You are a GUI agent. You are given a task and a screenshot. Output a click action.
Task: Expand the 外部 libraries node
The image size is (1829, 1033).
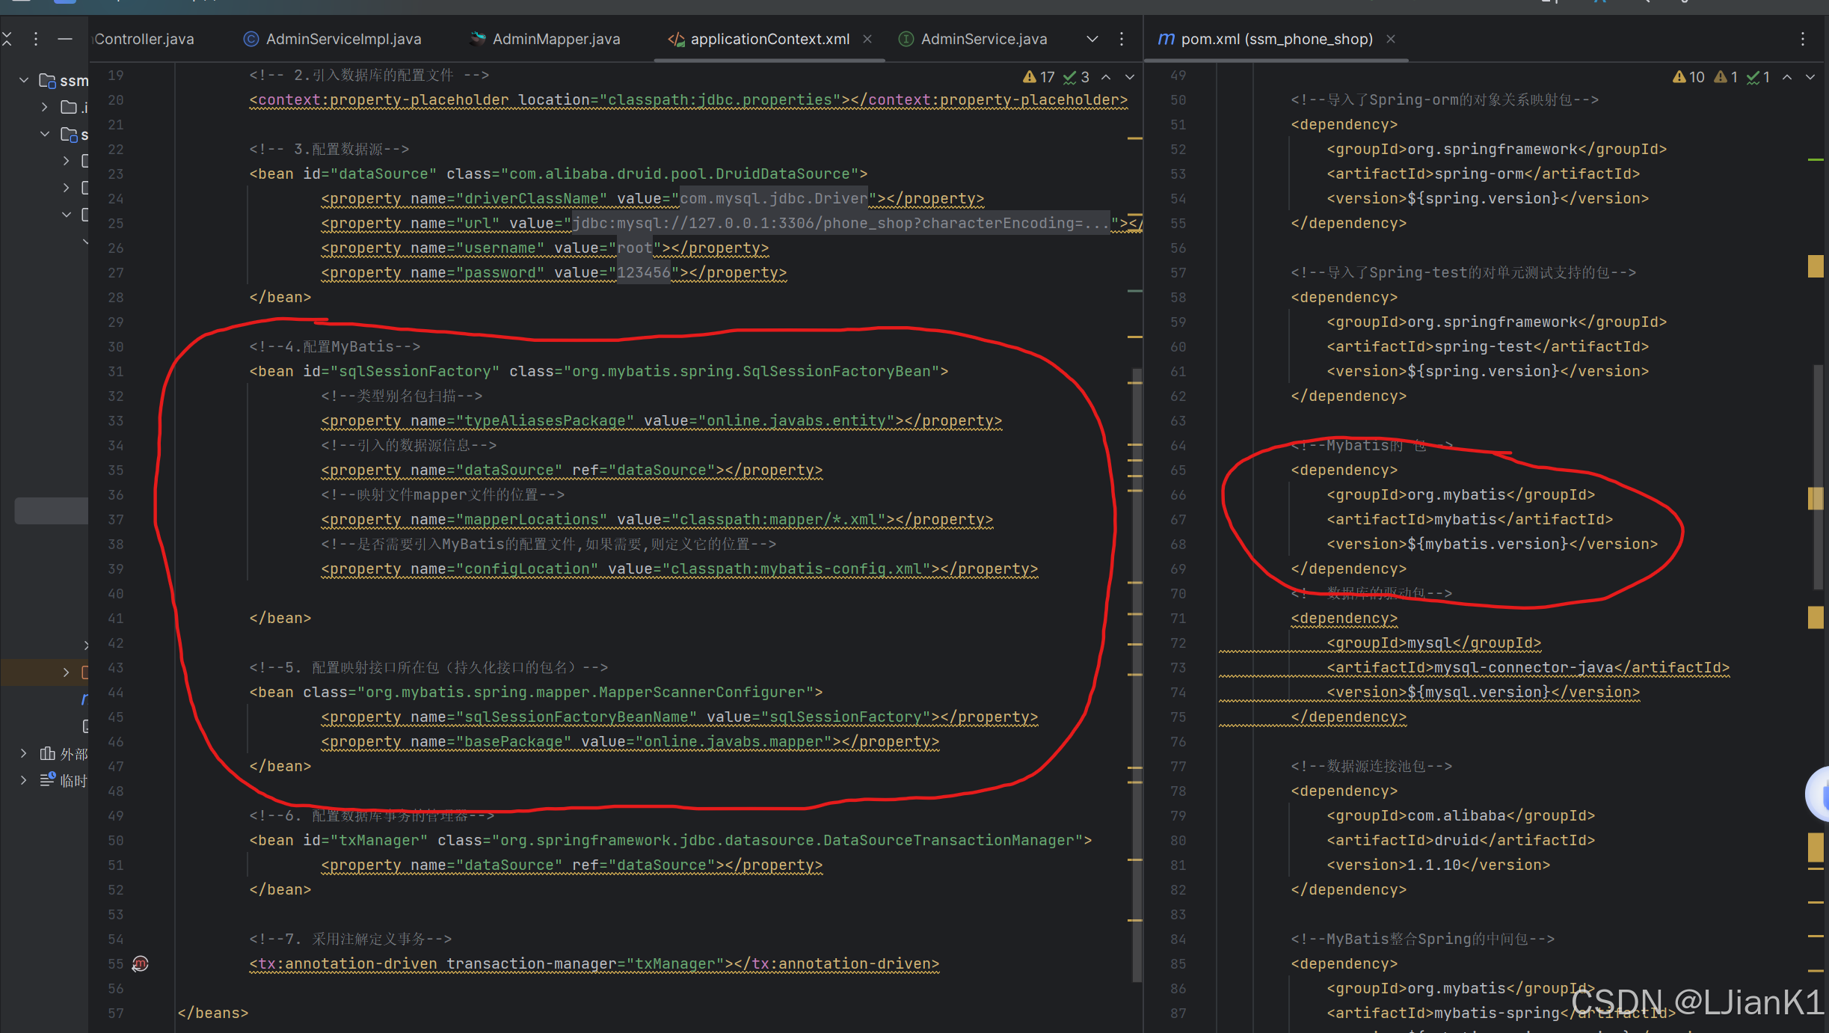24,753
